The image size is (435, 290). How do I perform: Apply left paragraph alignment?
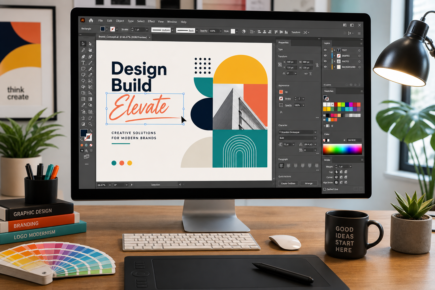(281, 165)
